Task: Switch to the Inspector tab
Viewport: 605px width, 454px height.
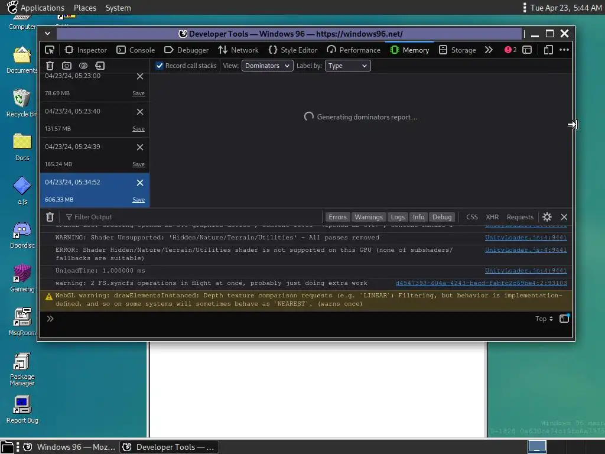Action: click(x=86, y=50)
